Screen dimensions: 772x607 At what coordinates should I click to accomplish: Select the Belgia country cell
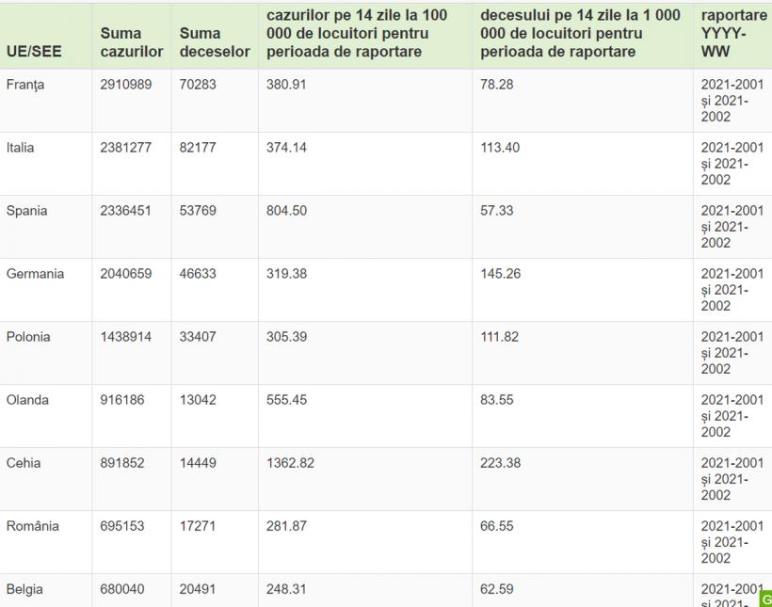coord(24,589)
